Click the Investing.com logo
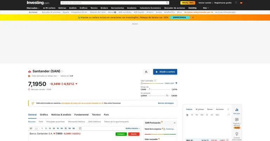 [38, 3]
